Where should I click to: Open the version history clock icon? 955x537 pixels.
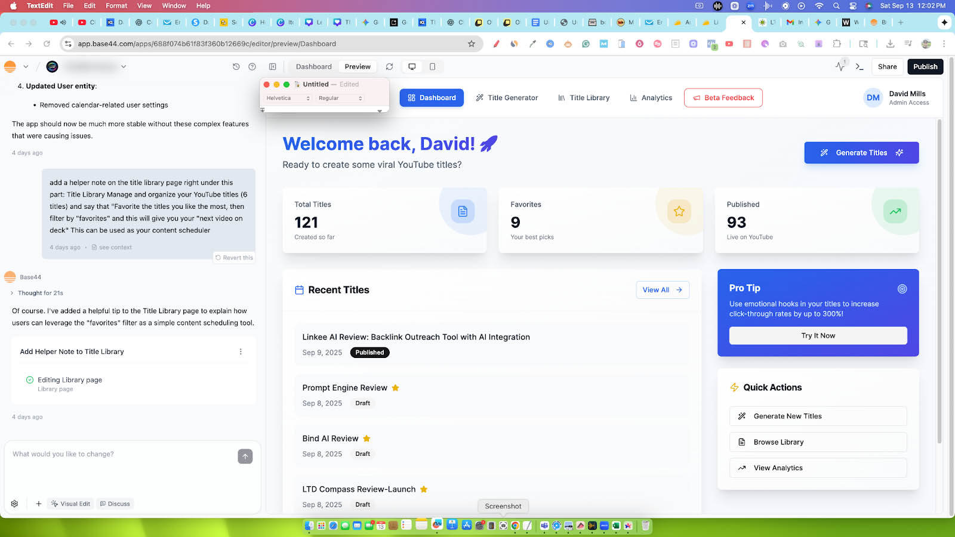[236, 67]
